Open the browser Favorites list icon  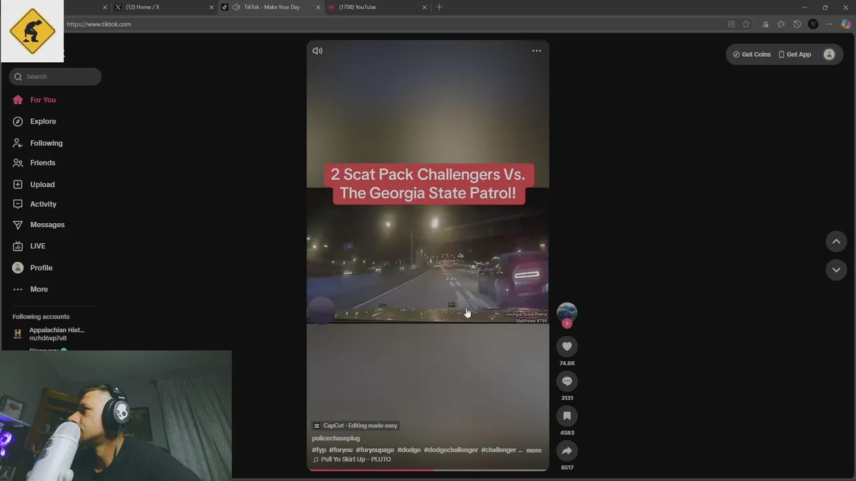(781, 24)
